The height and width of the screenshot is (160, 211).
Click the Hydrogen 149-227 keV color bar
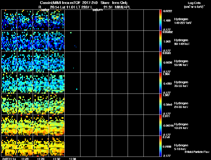pos(160,20)
